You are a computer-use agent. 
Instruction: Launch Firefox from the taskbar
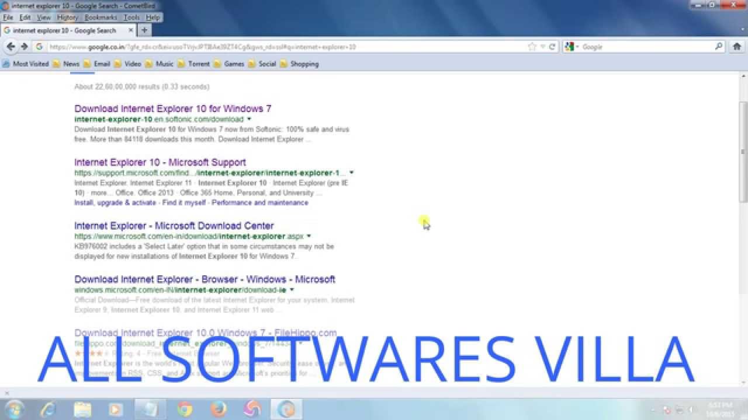[218, 409]
